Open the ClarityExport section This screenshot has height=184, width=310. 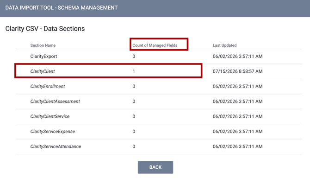pyautogui.click(x=43, y=57)
